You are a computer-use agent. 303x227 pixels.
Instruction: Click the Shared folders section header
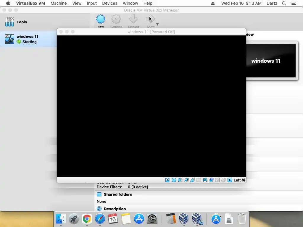tap(118, 194)
